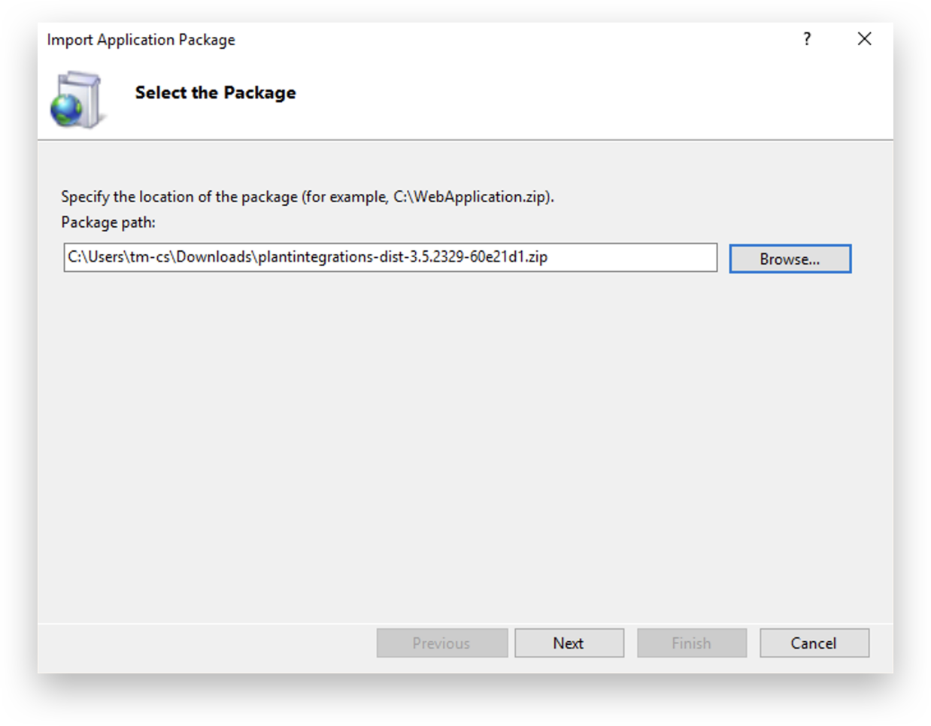Proceed with the Next button
931x726 pixels.
click(x=569, y=643)
